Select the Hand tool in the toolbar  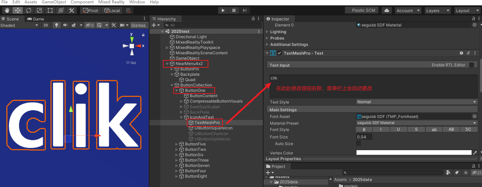pyautogui.click(x=7, y=11)
